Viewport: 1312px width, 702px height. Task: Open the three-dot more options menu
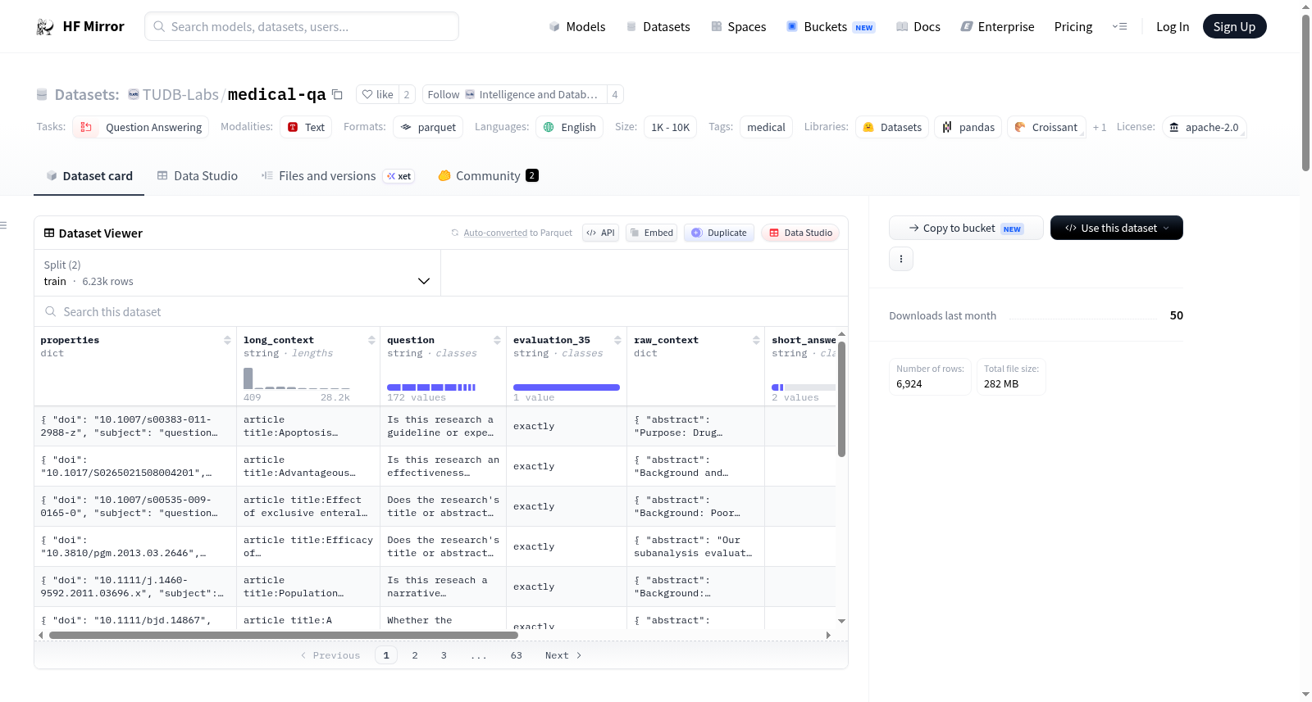(x=901, y=259)
